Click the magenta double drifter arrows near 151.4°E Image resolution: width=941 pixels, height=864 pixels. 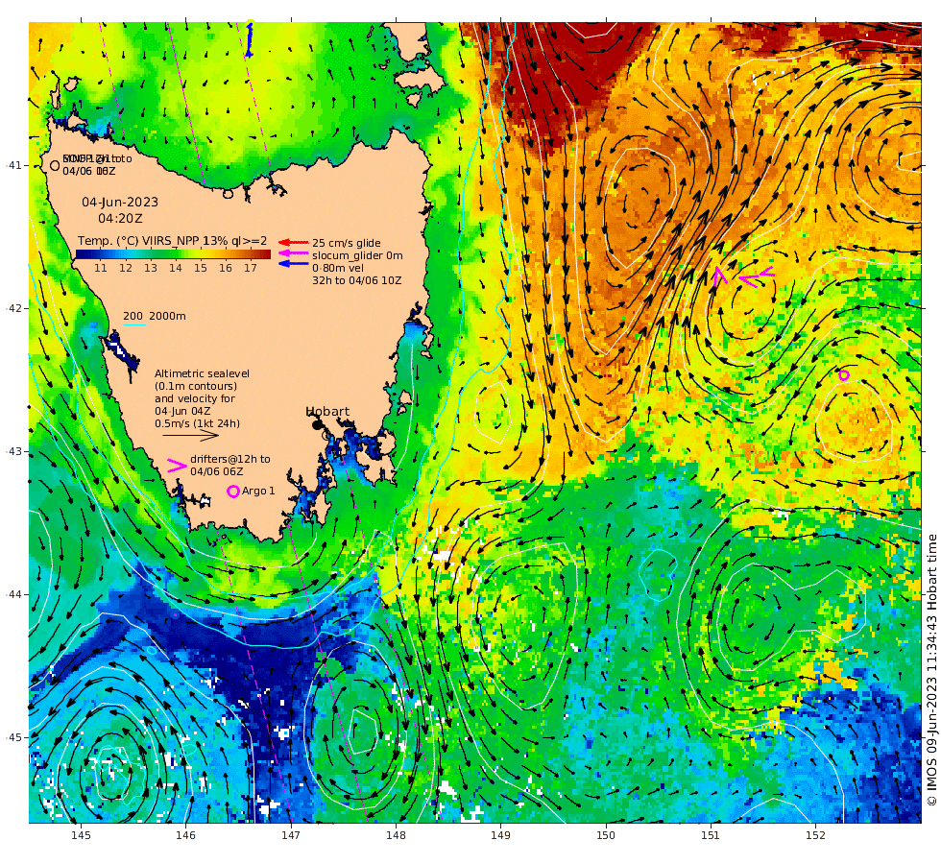(757, 276)
